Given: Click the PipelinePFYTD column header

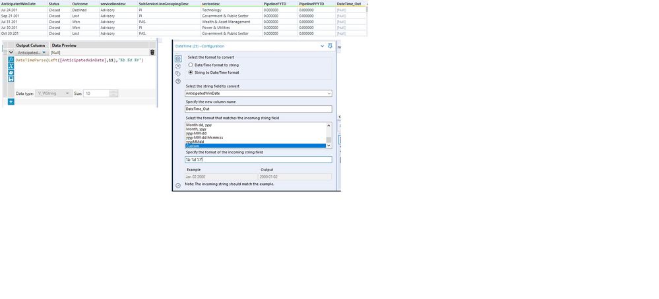Looking at the screenshot, I should [317, 4].
